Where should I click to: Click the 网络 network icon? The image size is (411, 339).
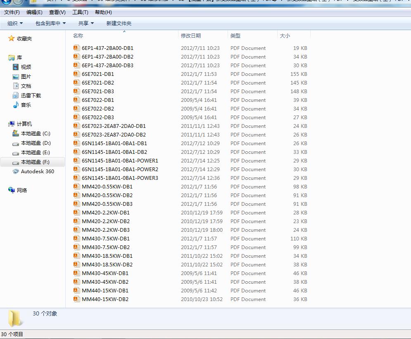coord(12,190)
